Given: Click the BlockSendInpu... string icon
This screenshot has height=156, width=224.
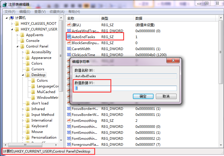Looking at the screenshot, I should click(69, 43).
